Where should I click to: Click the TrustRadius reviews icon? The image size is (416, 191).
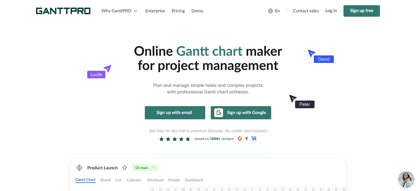(x=254, y=138)
